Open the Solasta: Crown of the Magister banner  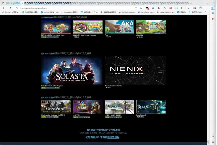click(x=72, y=70)
